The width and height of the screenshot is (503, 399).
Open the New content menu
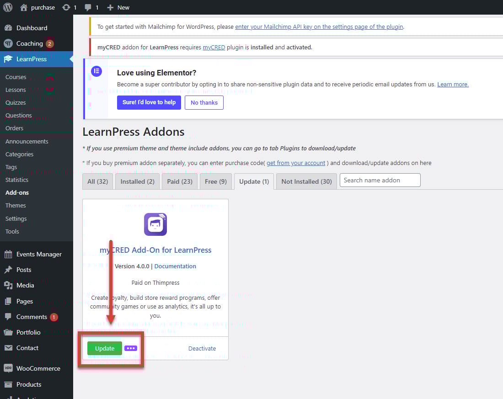coord(118,7)
